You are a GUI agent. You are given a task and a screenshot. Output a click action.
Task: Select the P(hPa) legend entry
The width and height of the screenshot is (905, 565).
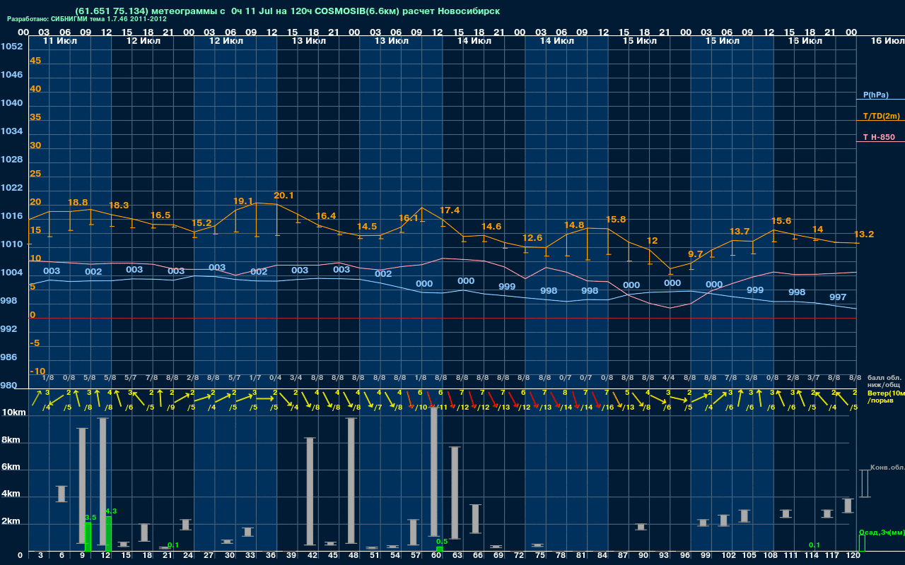coord(875,95)
